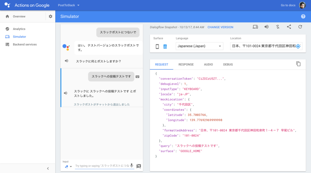Select the zipCode value 101-0024
This screenshot has width=311, height=173.
coord(191,136)
